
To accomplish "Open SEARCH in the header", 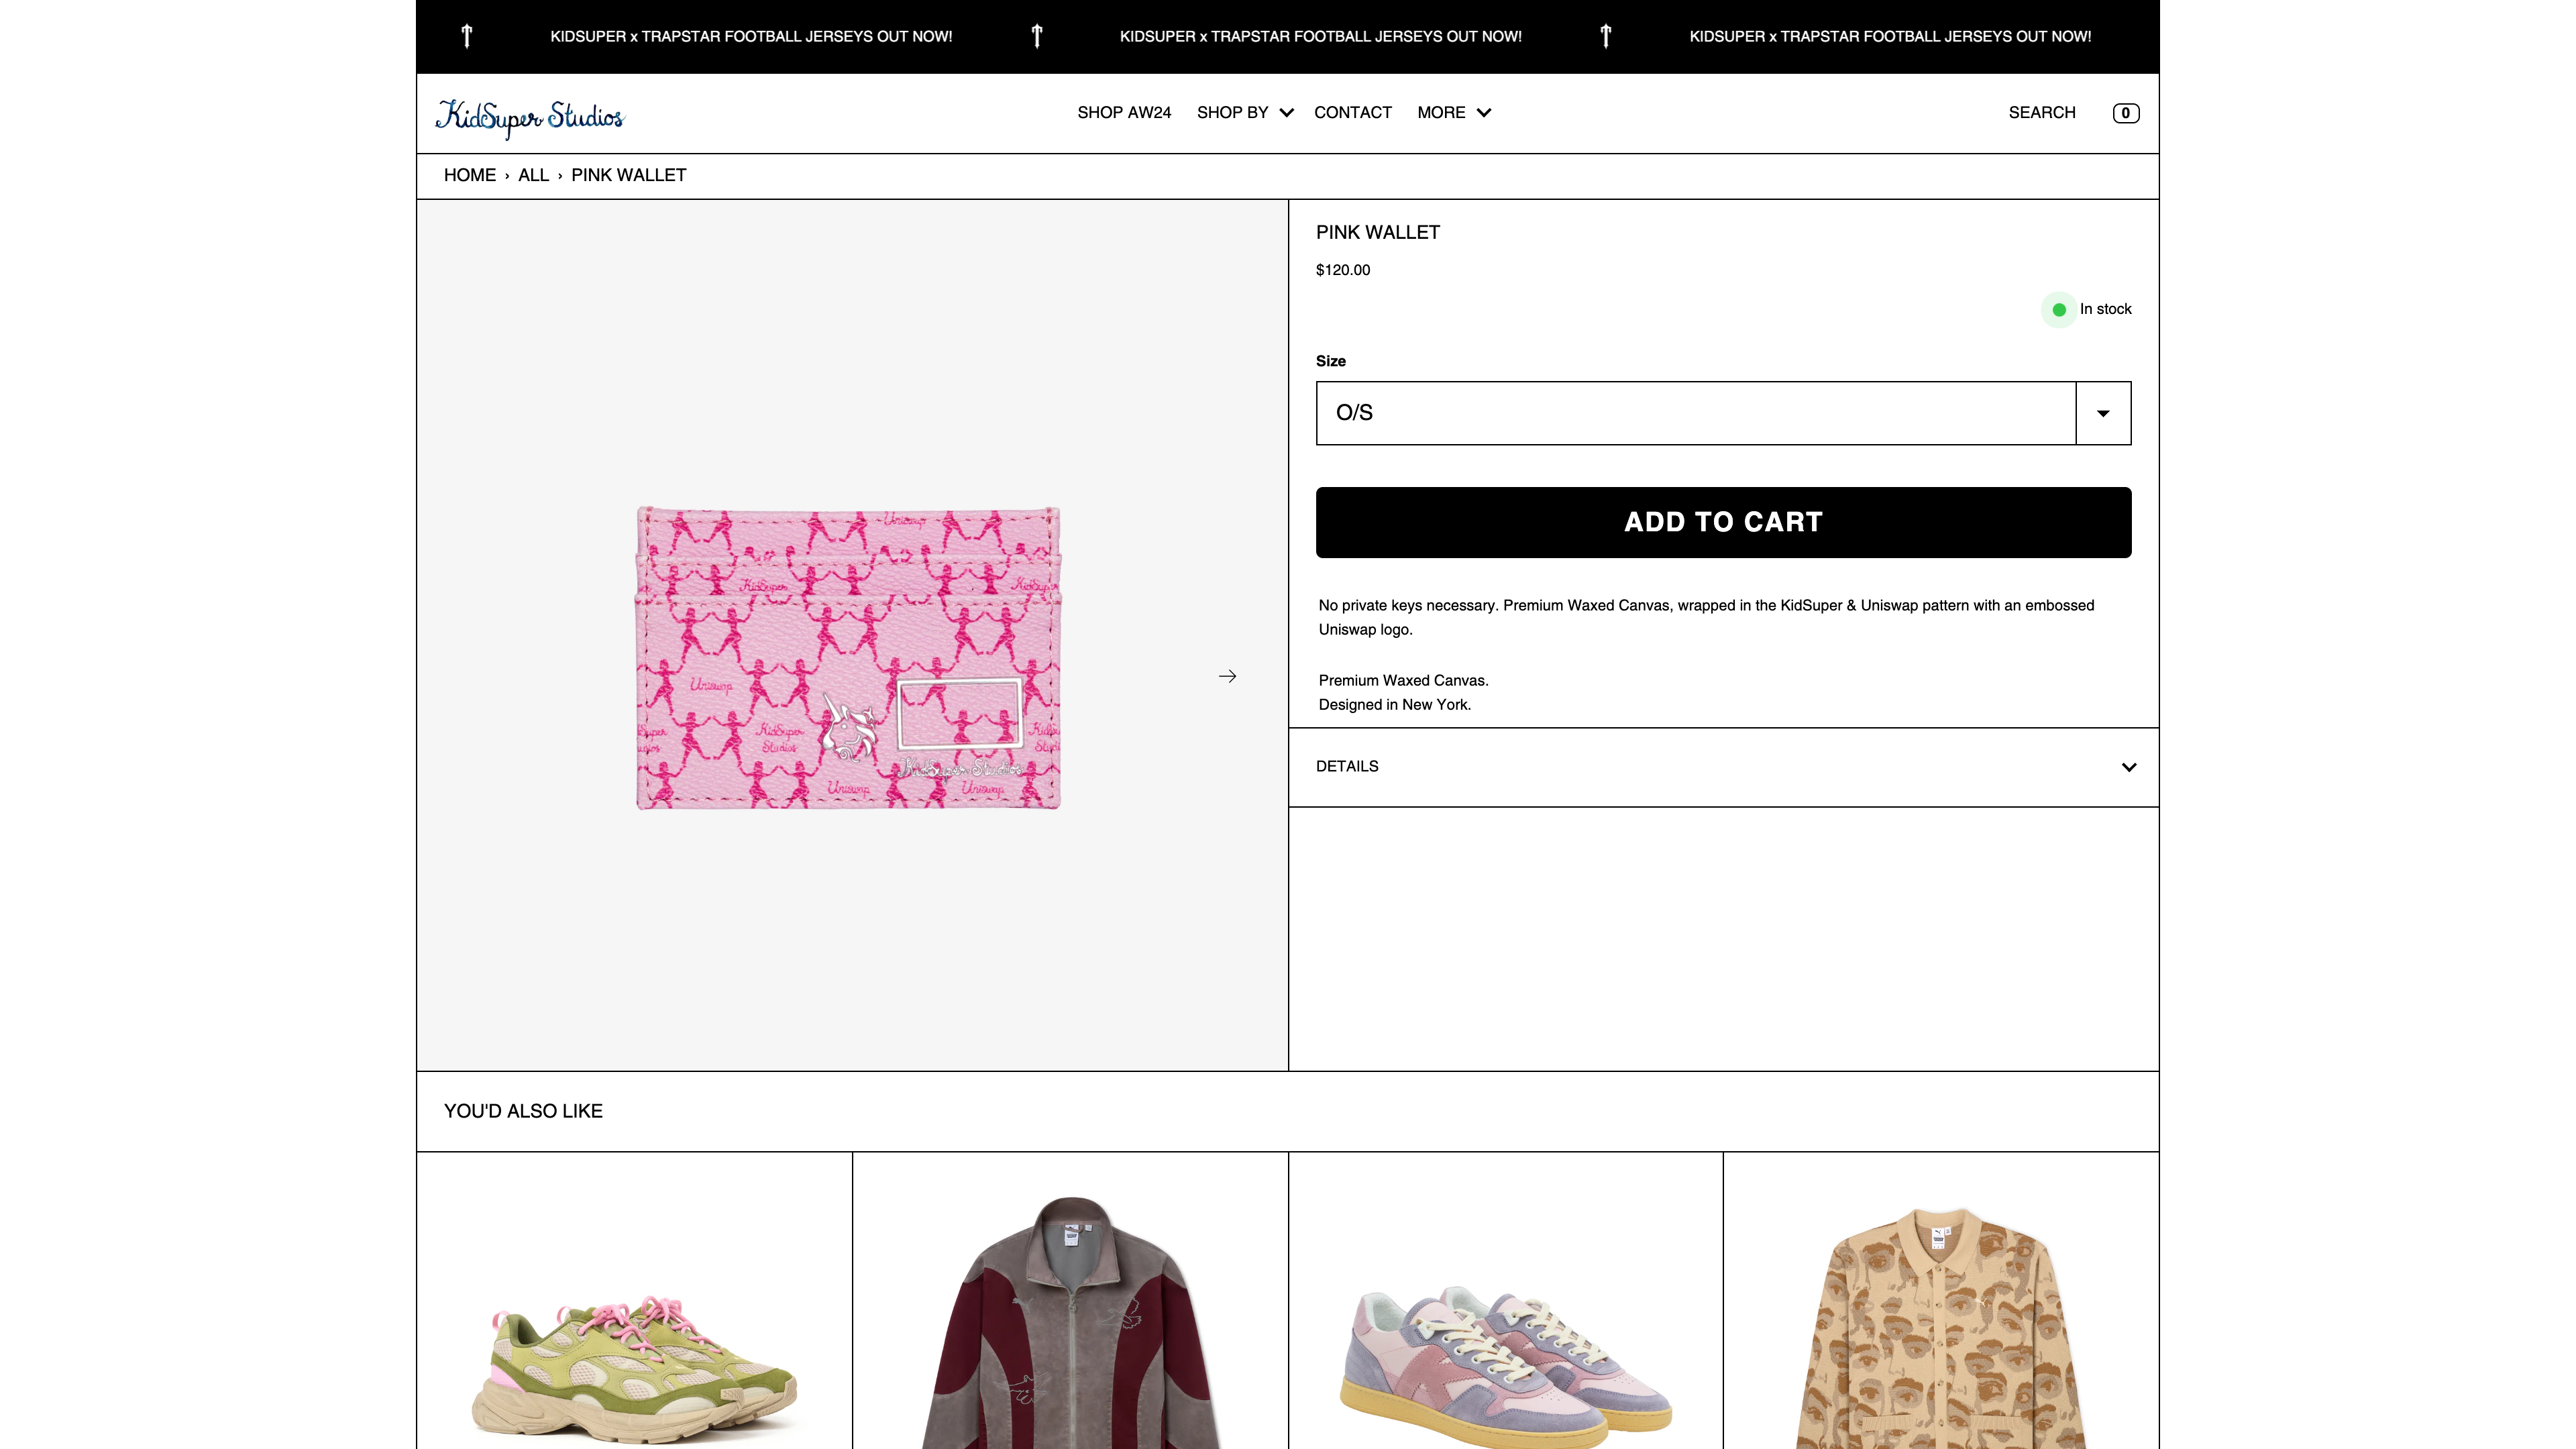I will click(2041, 113).
